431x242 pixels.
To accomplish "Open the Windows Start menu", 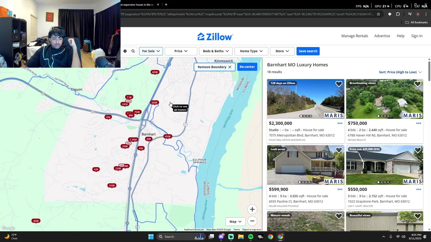I will point(151,237).
